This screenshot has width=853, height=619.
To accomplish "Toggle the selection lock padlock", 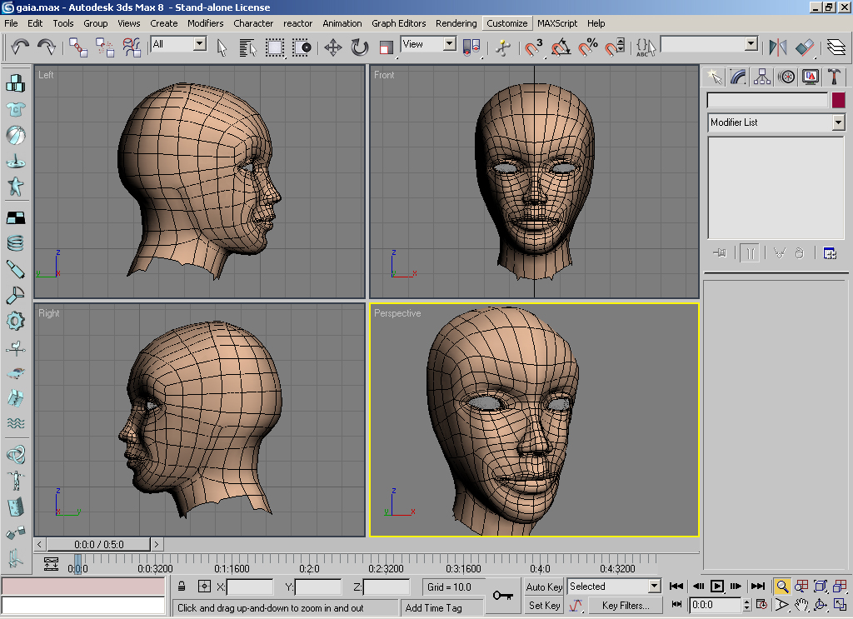I will pyautogui.click(x=182, y=587).
